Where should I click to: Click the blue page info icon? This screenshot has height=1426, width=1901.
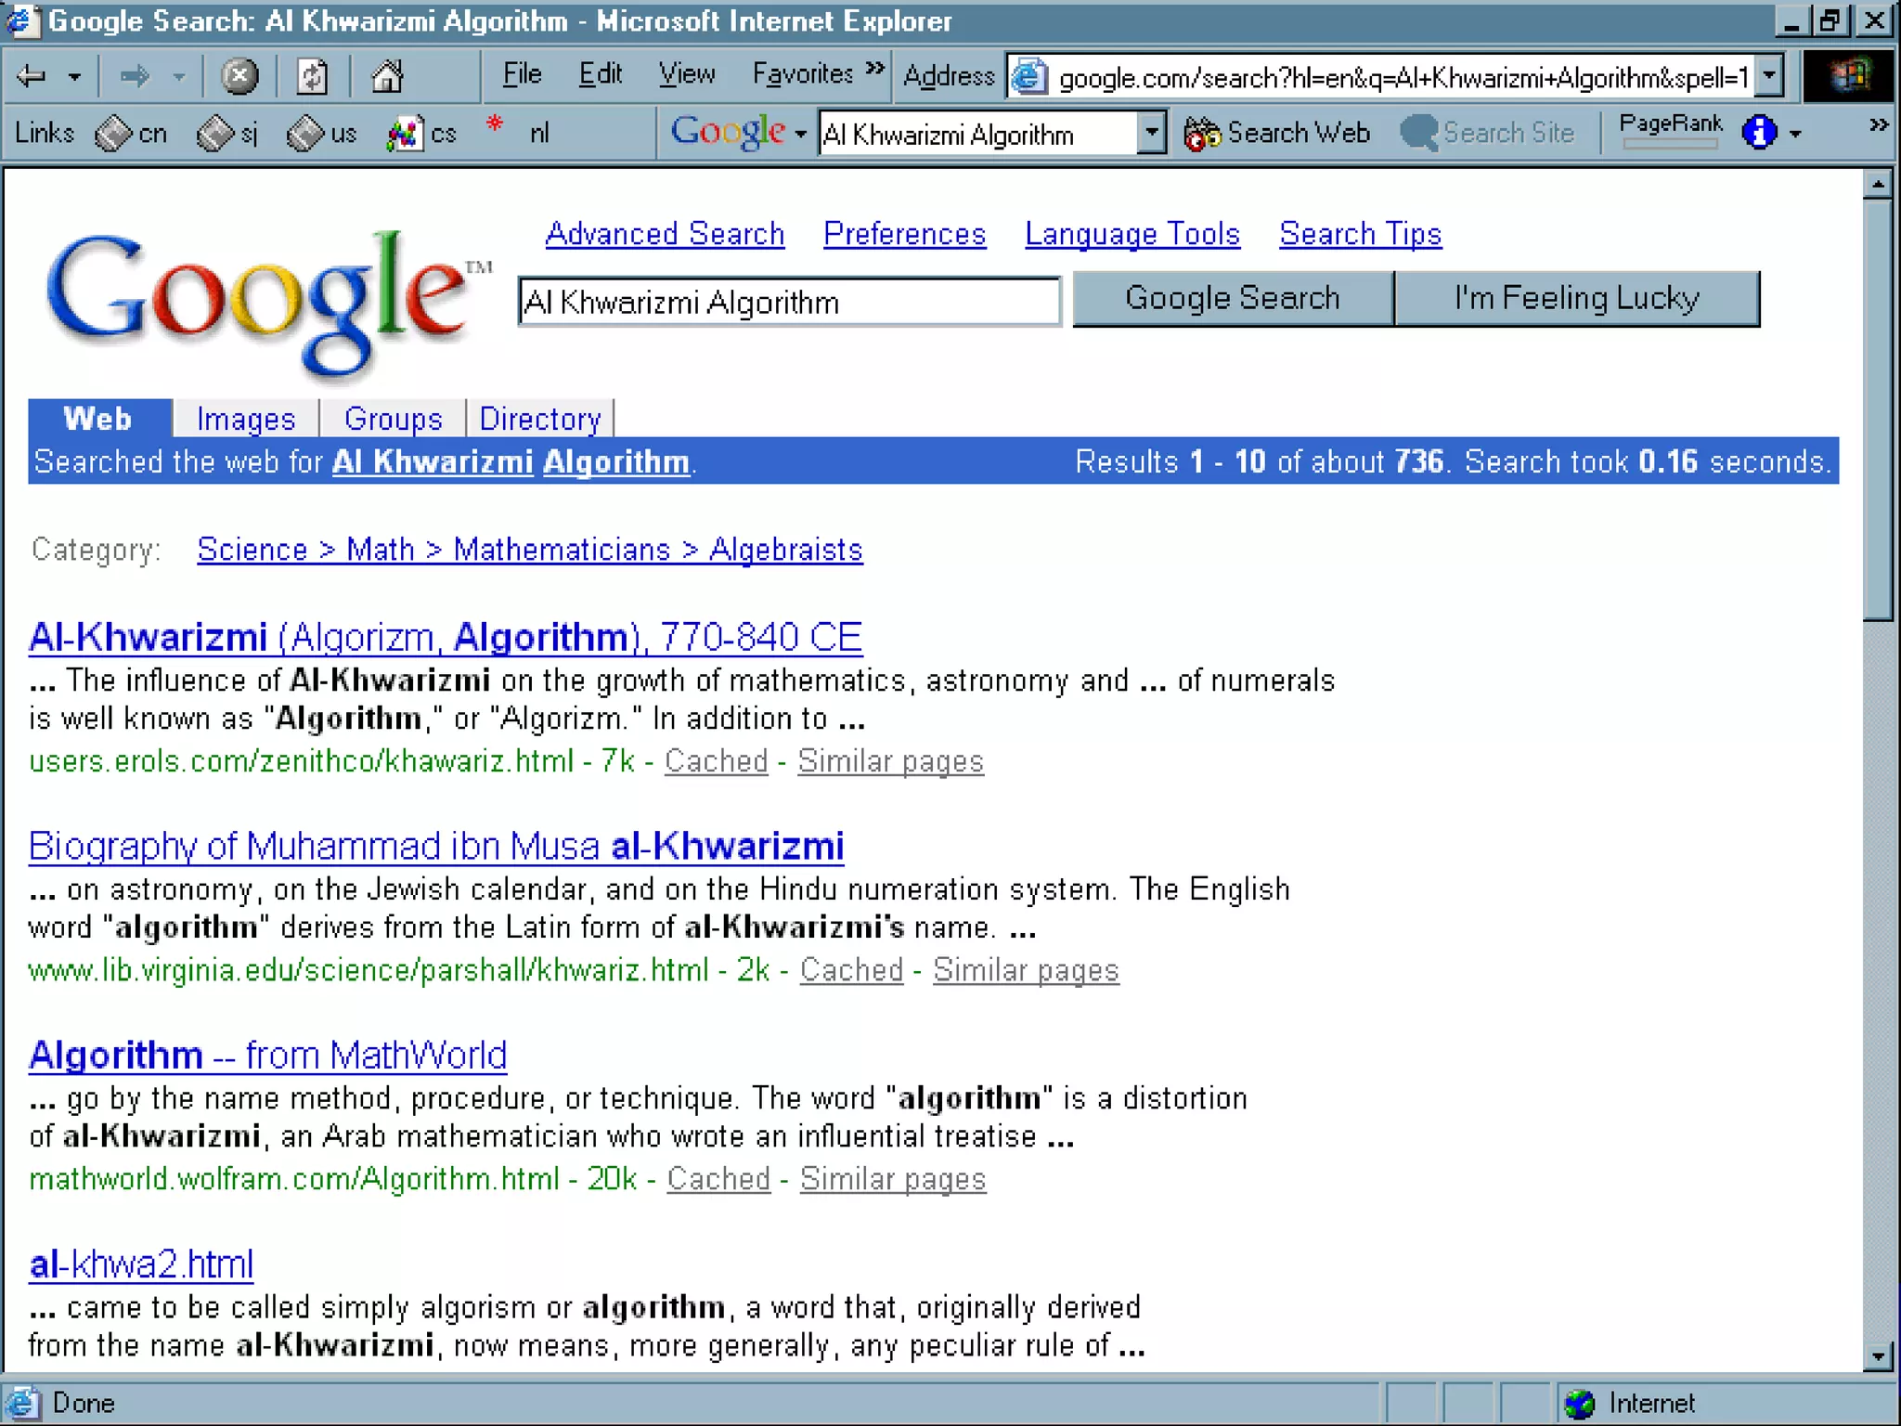pyautogui.click(x=1759, y=133)
